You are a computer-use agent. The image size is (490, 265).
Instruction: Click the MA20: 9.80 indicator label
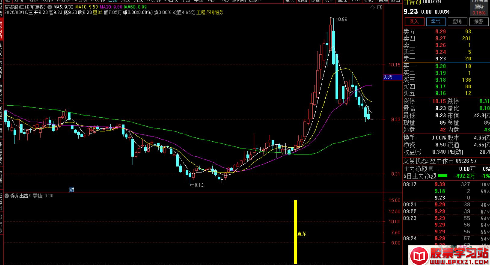coord(111,7)
